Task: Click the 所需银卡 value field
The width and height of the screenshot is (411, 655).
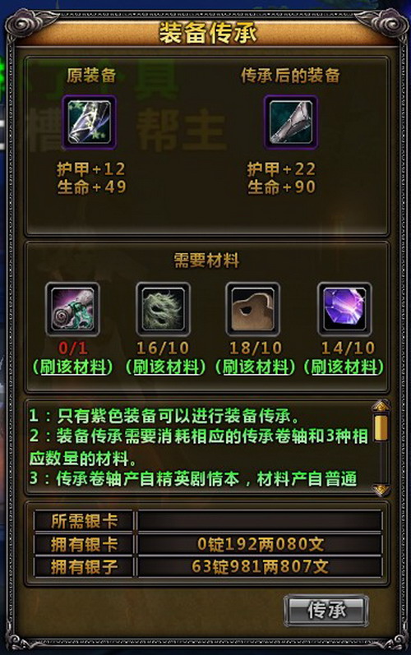Action: click(x=260, y=521)
